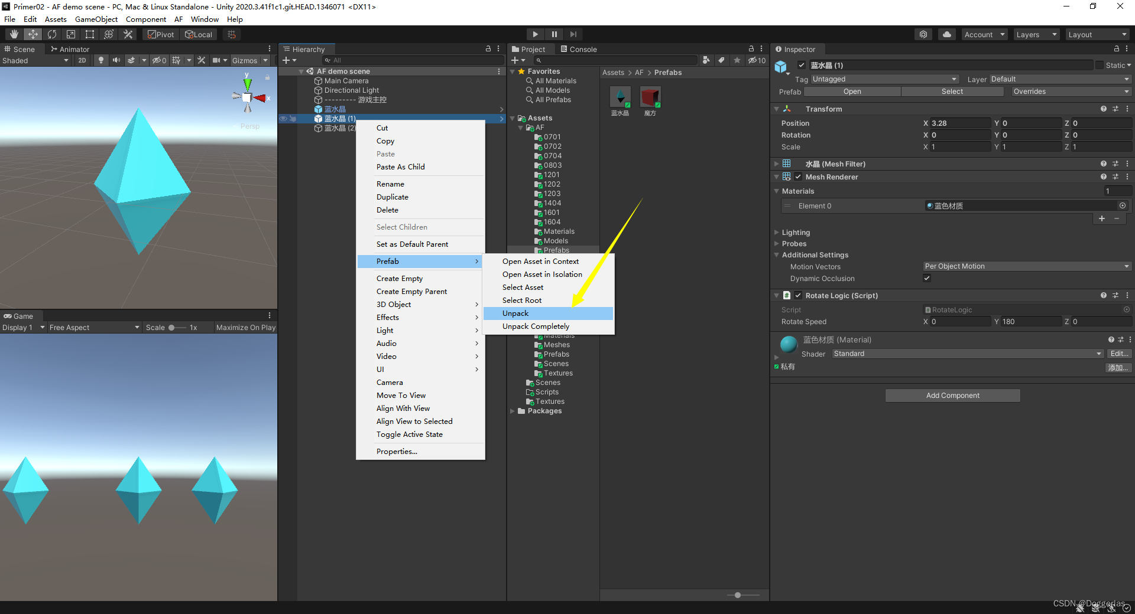
Task: Click the Pause button
Action: pos(554,34)
